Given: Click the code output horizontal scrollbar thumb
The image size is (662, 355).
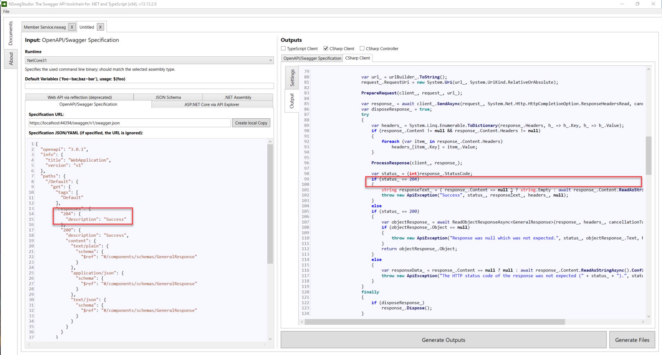Looking at the screenshot, I should pyautogui.click(x=435, y=322).
